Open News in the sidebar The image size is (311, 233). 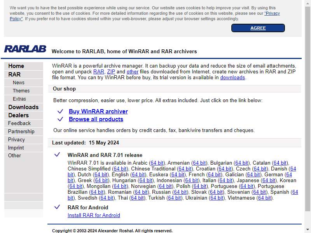[19, 83]
